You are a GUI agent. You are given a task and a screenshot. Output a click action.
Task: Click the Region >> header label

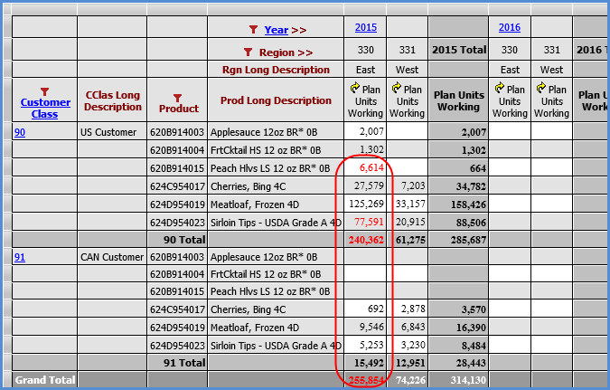coord(286,52)
